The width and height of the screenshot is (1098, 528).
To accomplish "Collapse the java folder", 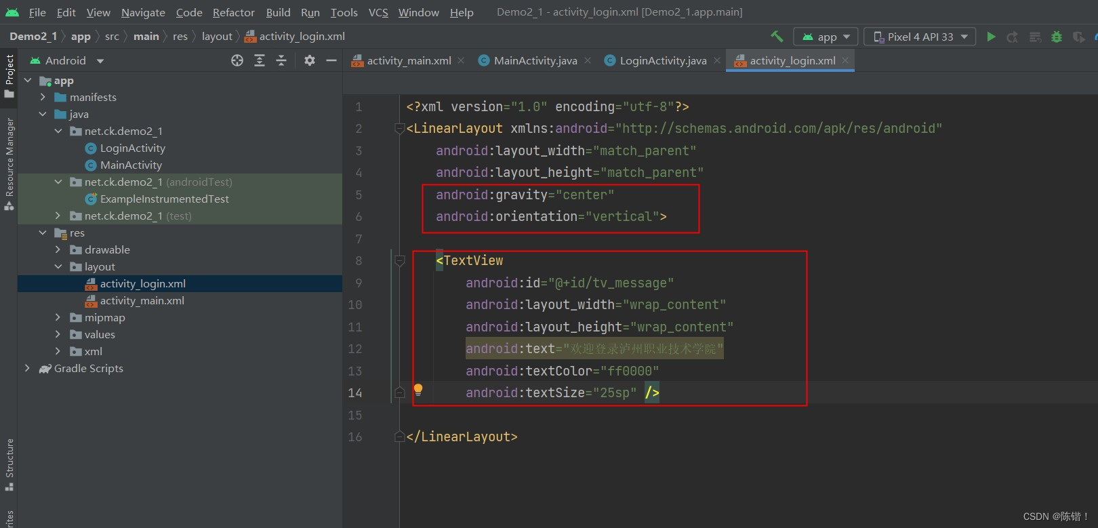I will tap(43, 114).
